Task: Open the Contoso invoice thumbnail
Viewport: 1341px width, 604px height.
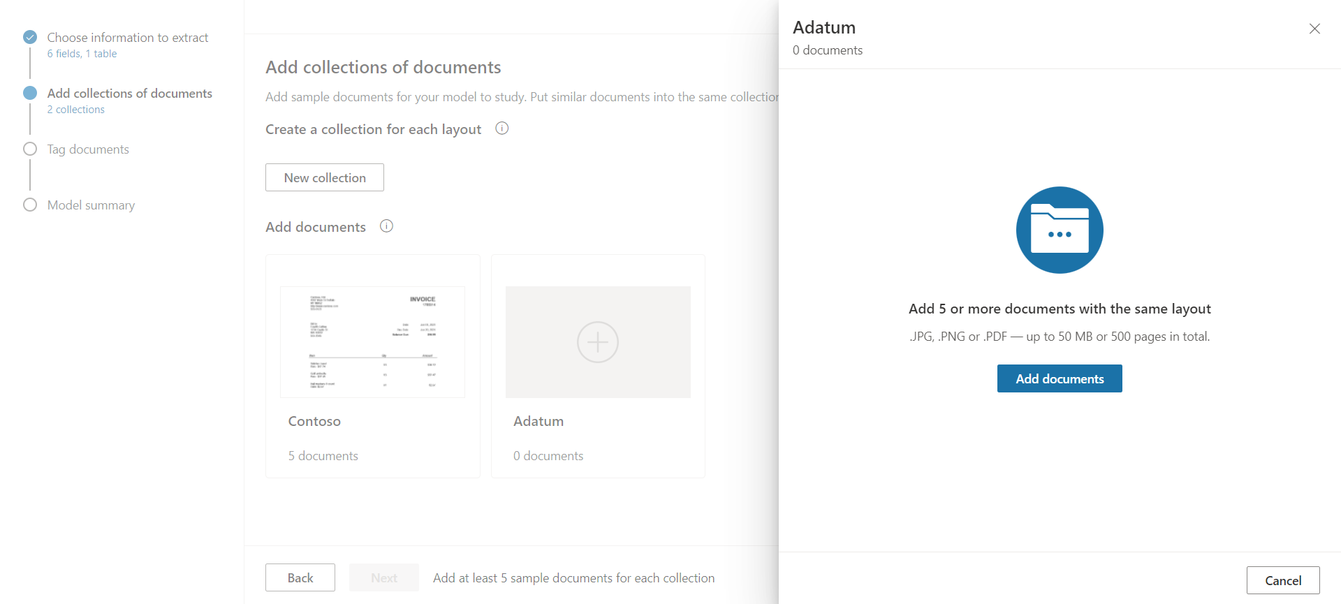Action: (x=372, y=342)
